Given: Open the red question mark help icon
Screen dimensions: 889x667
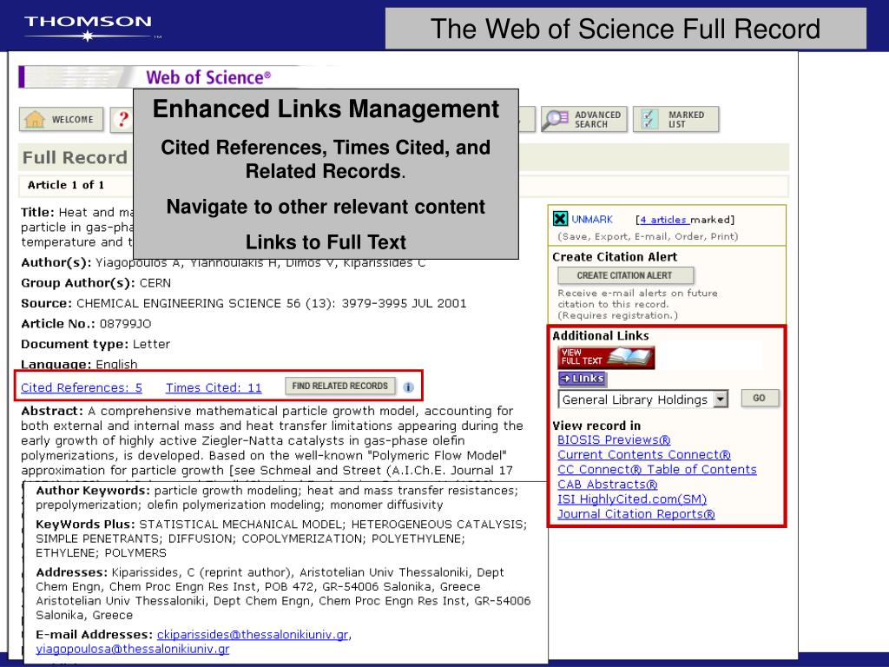Looking at the screenshot, I should click(x=122, y=120).
